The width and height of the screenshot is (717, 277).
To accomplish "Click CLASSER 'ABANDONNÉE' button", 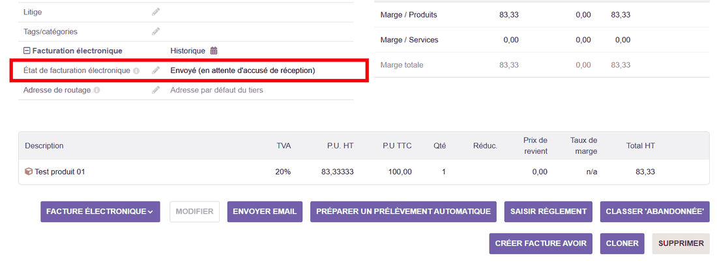I will pos(655,212).
